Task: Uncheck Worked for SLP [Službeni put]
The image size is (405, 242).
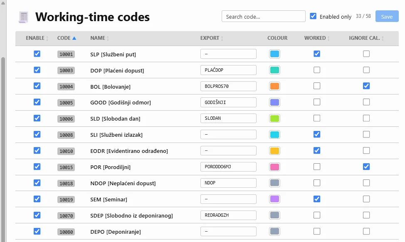Action: 317,54
